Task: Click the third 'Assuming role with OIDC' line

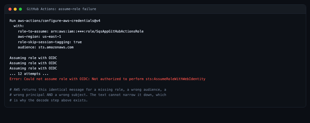Action: pyautogui.click(x=33, y=69)
